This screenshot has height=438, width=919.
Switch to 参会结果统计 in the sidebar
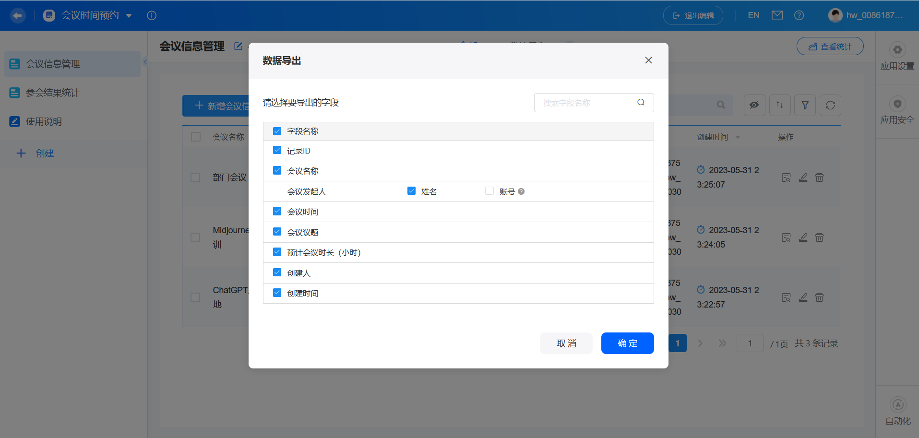[52, 93]
